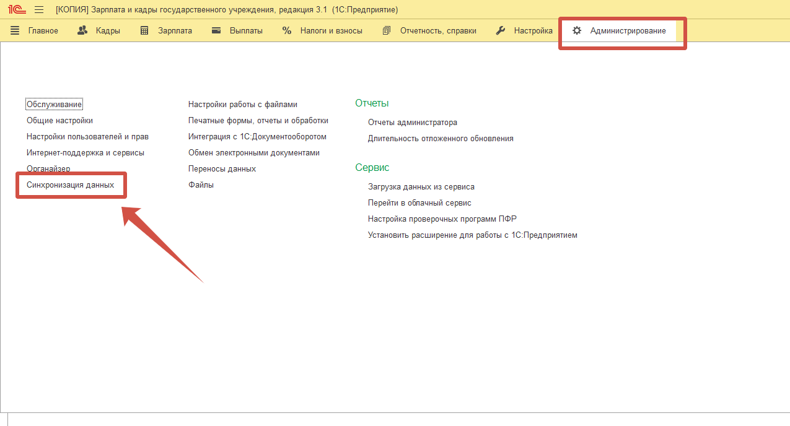
Task: Open Печатные формы, отчеты и обработки
Action: [x=258, y=121]
